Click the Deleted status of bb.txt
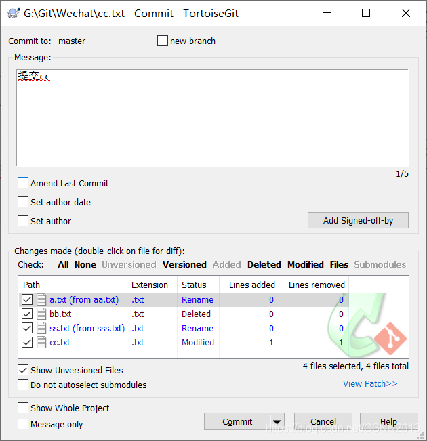 click(x=196, y=314)
